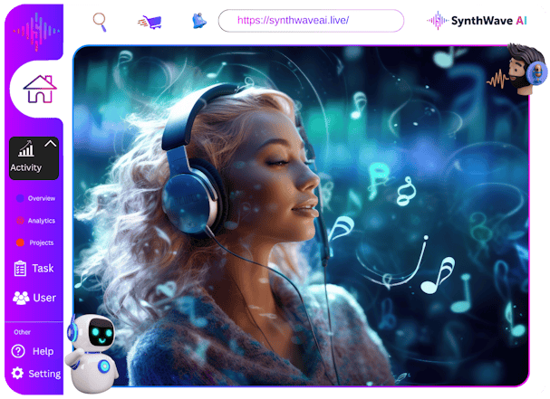550x399 pixels.
Task: Click the User group icon
Action: click(x=20, y=298)
